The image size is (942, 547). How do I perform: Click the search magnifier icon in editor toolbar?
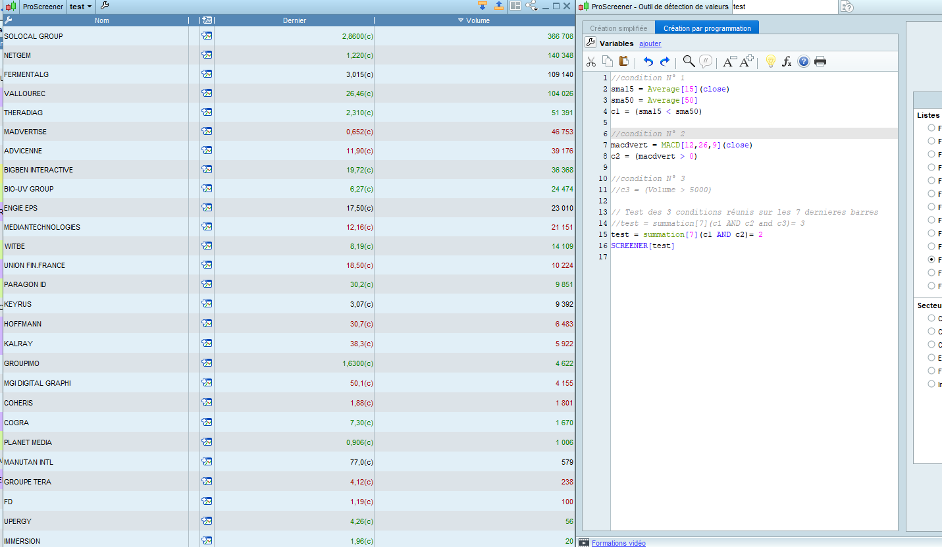point(689,61)
